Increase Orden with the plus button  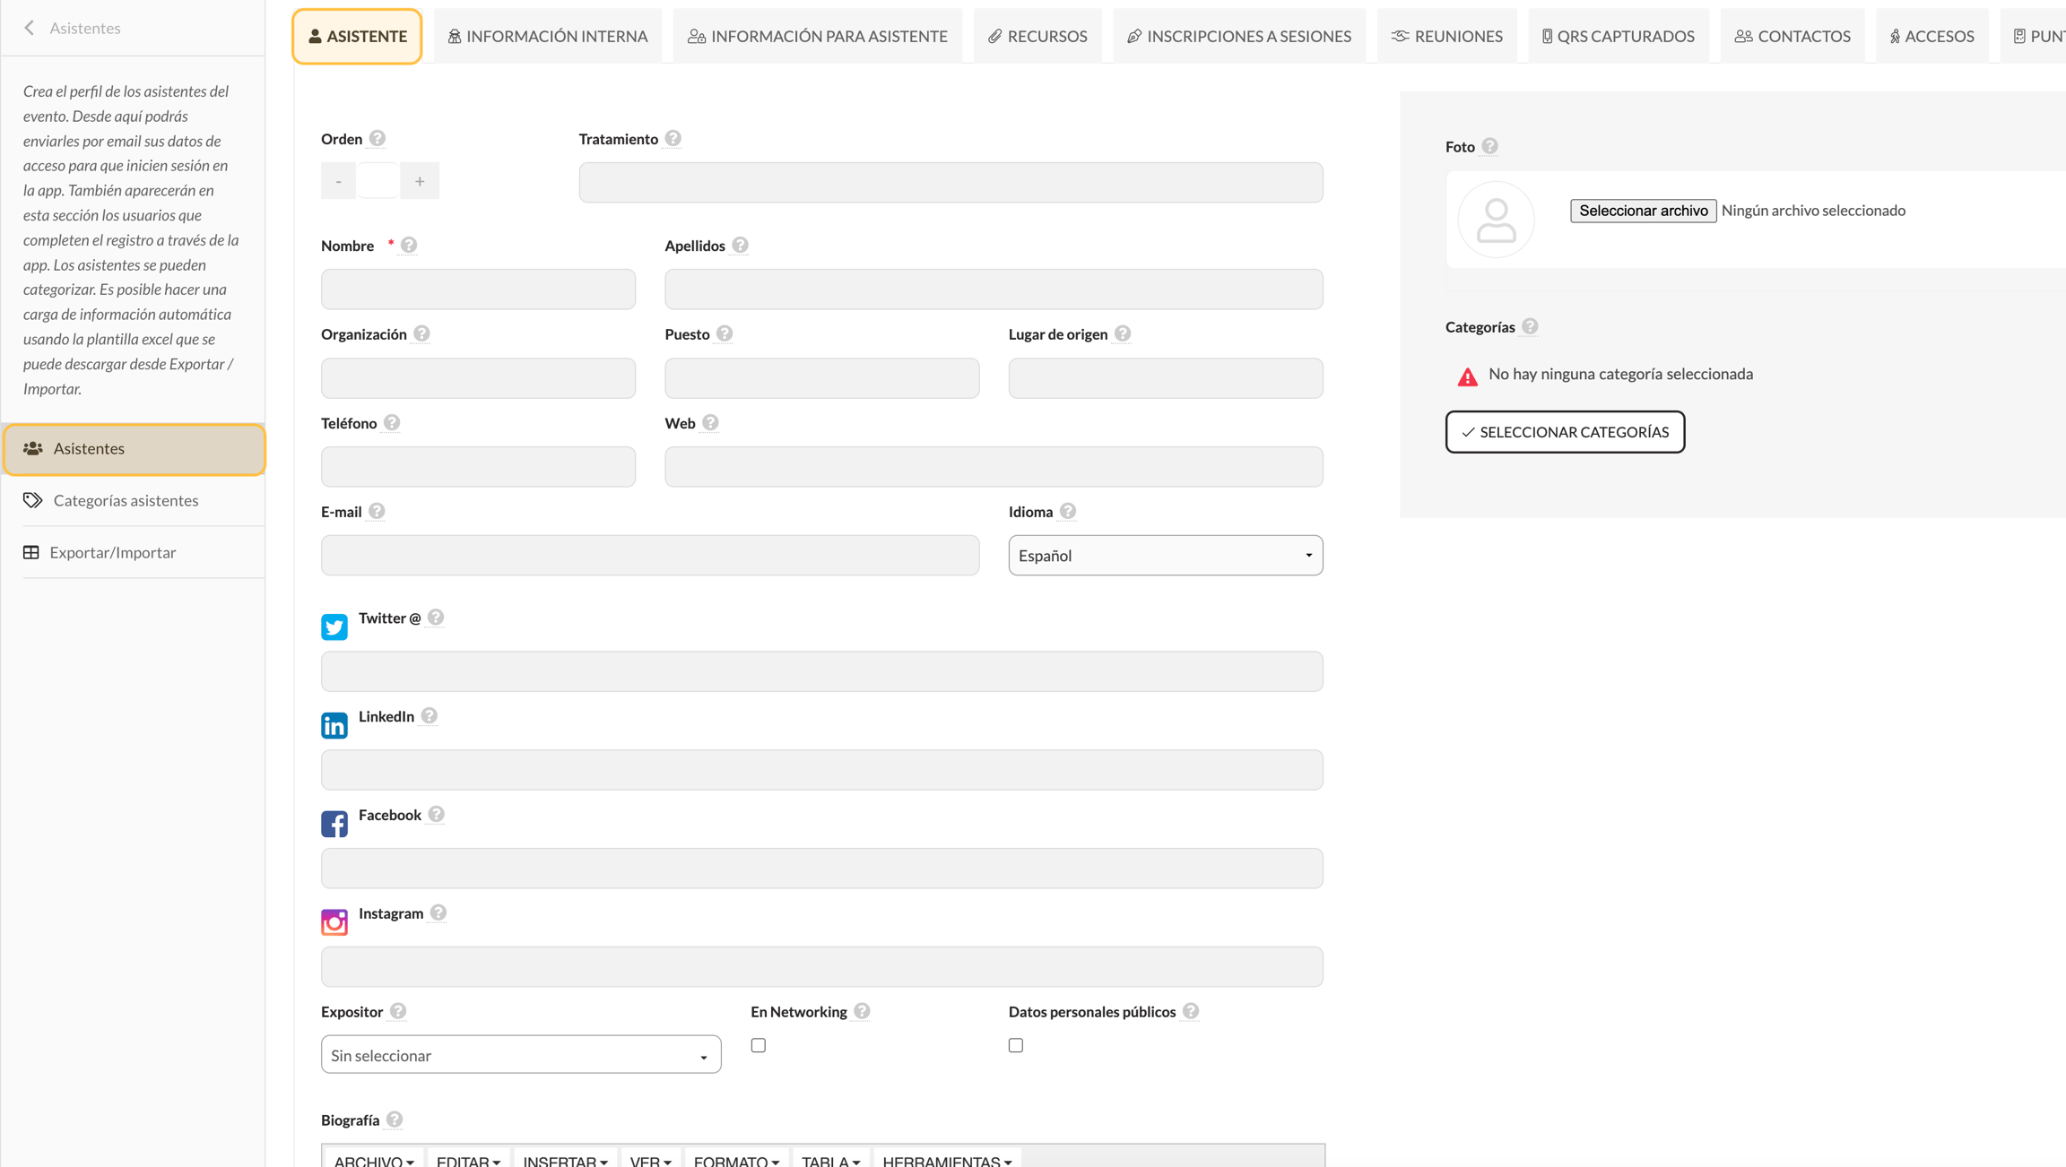click(420, 182)
